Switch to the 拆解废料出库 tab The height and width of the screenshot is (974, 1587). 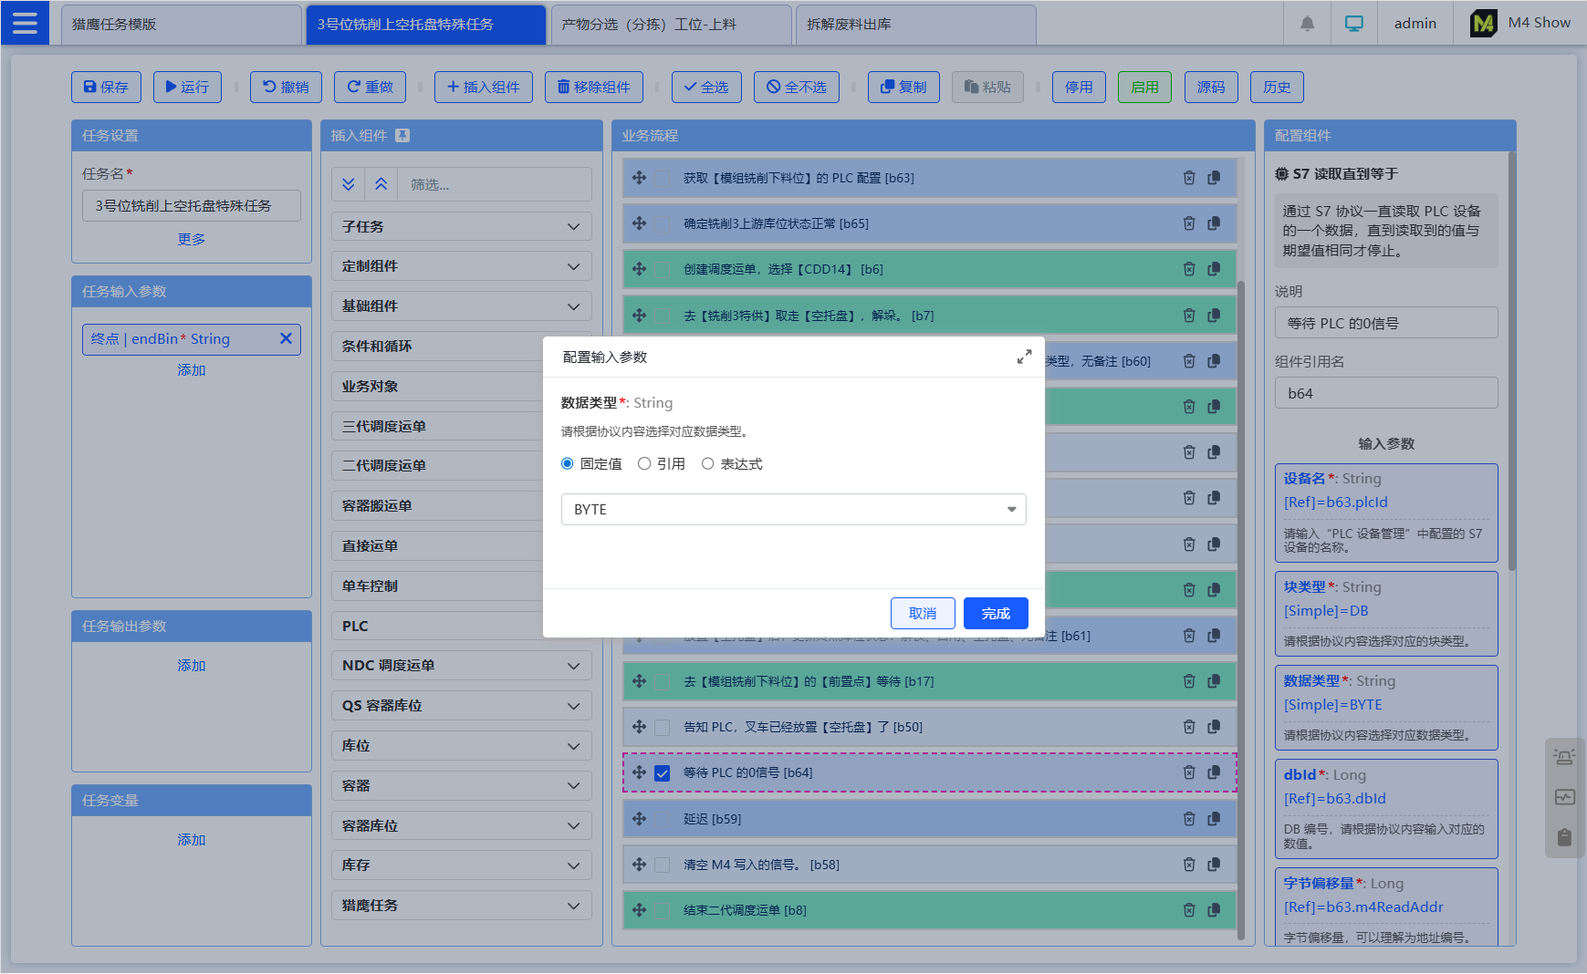click(914, 25)
